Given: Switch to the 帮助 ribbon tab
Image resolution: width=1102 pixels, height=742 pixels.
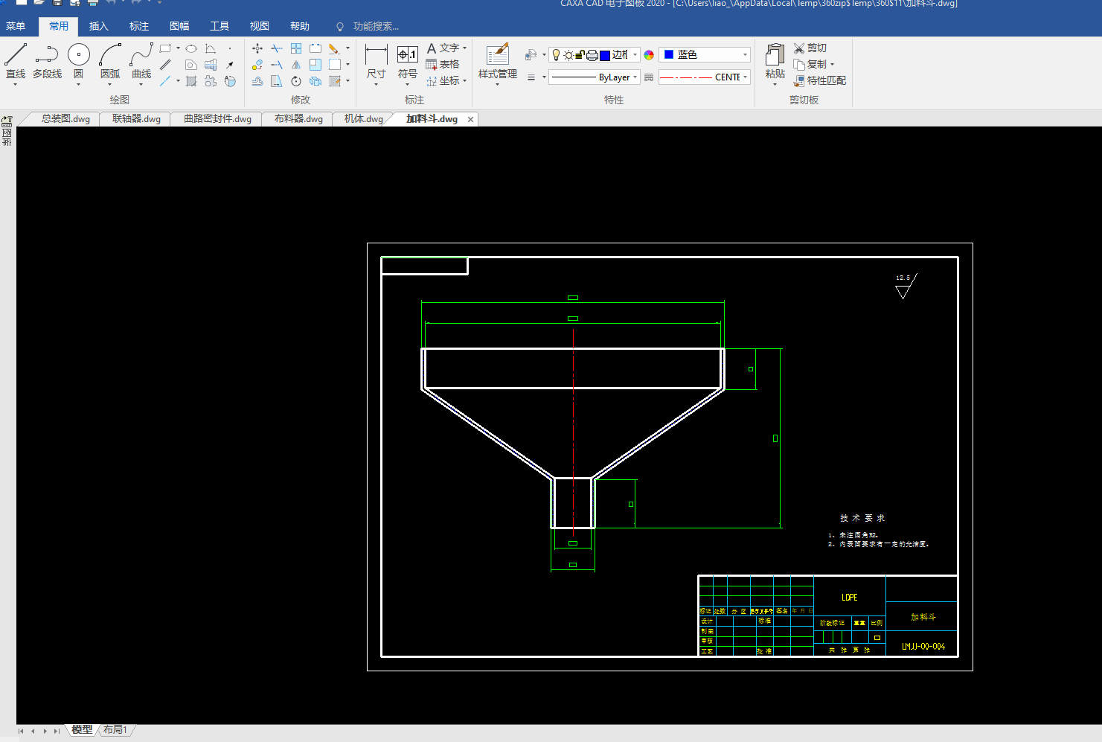Looking at the screenshot, I should [300, 26].
